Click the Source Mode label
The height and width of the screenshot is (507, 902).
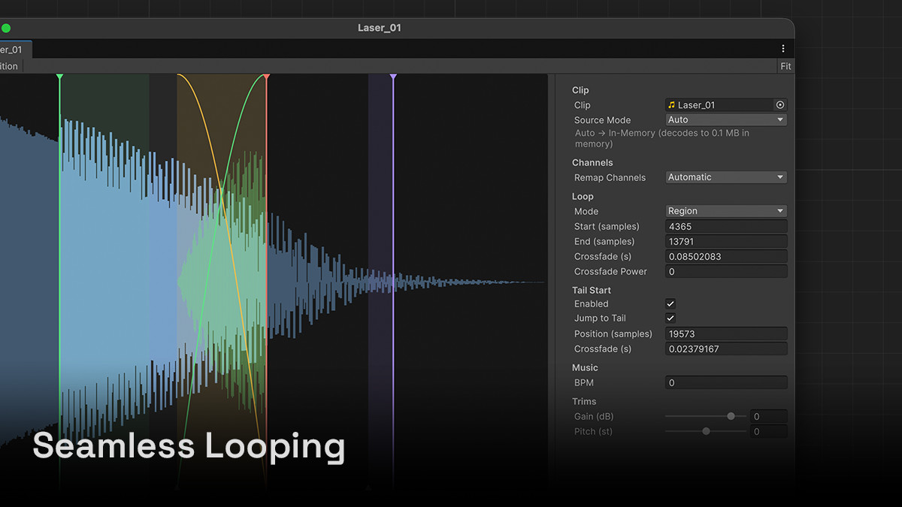tap(602, 120)
